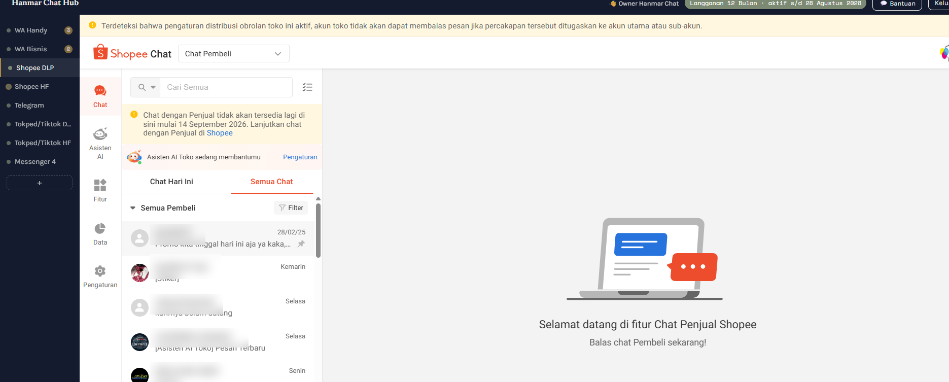Click the Filter button
Viewport: 949px width, 382px height.
[291, 208]
